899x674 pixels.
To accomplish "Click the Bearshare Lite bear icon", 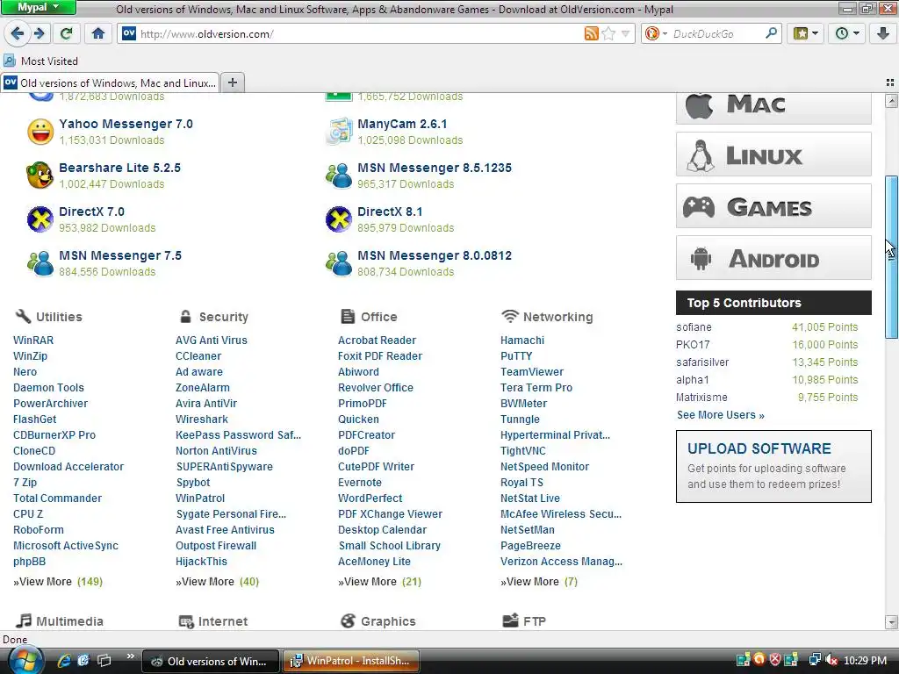I will click(x=40, y=176).
